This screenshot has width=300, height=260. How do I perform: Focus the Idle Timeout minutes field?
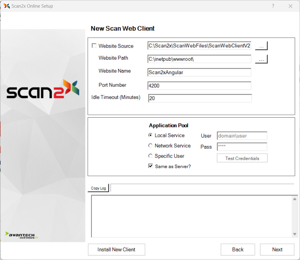pyautogui.click(x=200, y=98)
